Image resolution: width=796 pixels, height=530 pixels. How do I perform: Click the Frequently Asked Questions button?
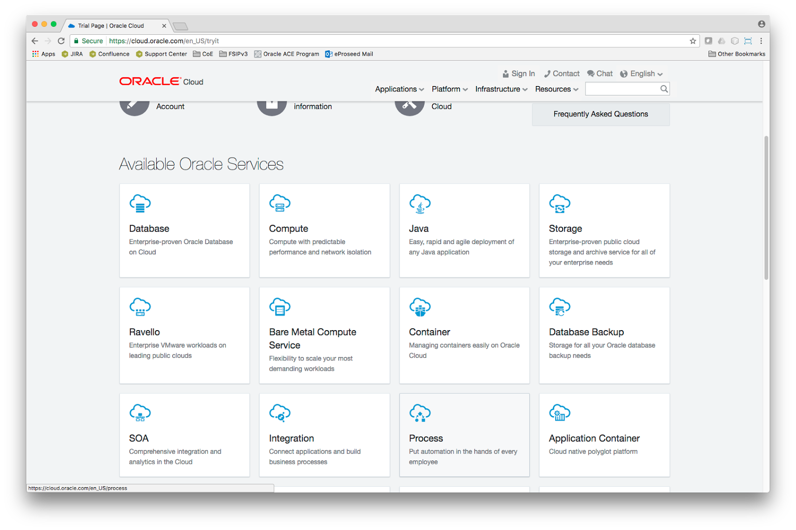[x=600, y=114]
